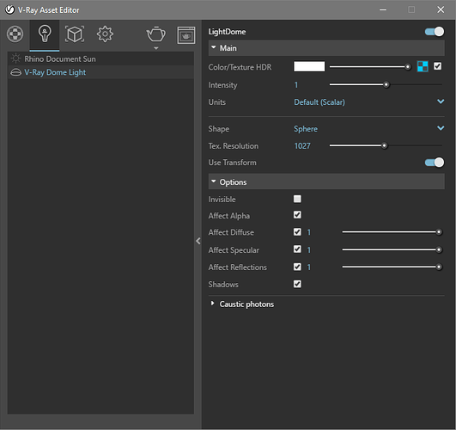Uncheck the Affect Reflections checkbox
Image resolution: width=456 pixels, height=430 pixels.
pos(297,267)
